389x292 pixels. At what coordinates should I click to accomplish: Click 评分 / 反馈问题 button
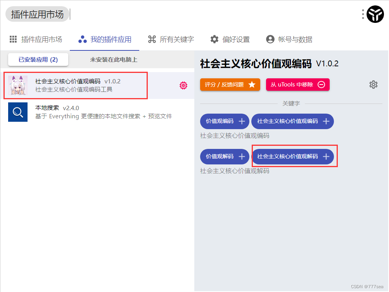pyautogui.click(x=230, y=85)
